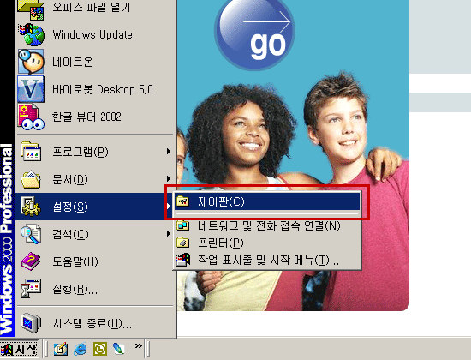Open 작업 표시줄 및 시작 메뉴(T)

click(x=267, y=260)
